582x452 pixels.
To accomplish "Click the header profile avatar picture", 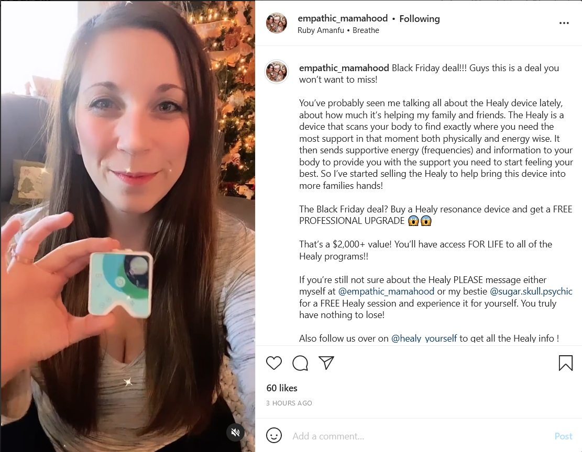I will click(x=277, y=23).
